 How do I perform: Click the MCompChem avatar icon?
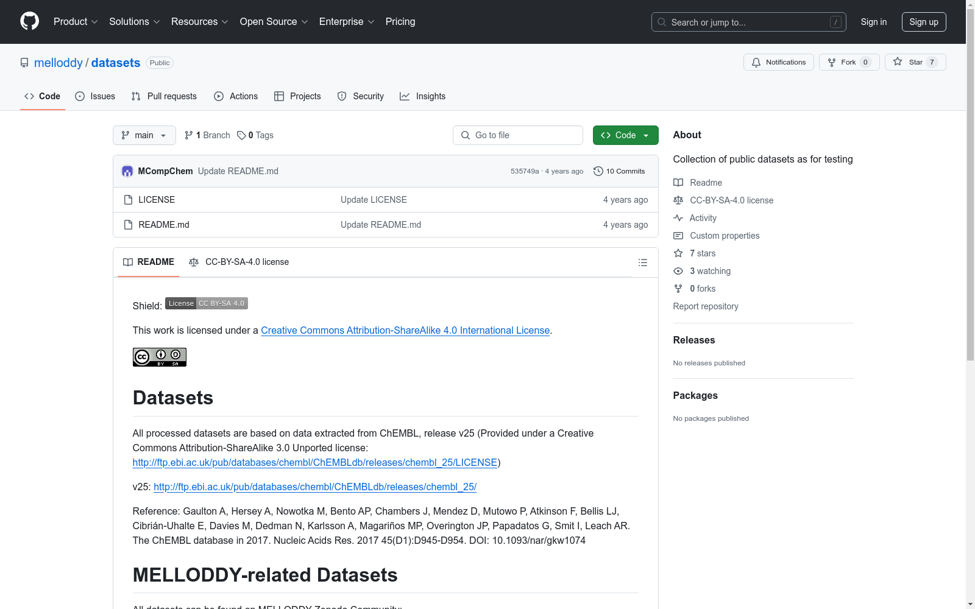point(127,171)
